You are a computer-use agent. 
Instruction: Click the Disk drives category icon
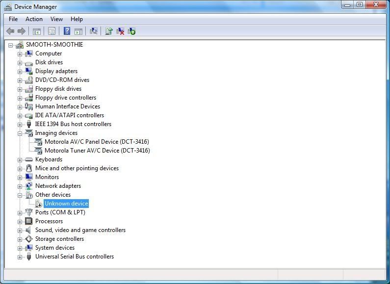[29, 63]
